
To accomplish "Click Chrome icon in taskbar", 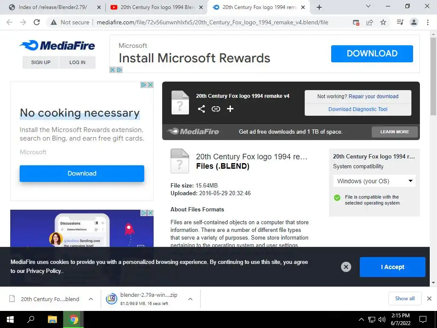I will pos(73,319).
